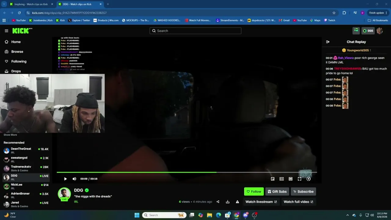
Task: Click DDG's profile avatar below the clip
Action: point(64,194)
